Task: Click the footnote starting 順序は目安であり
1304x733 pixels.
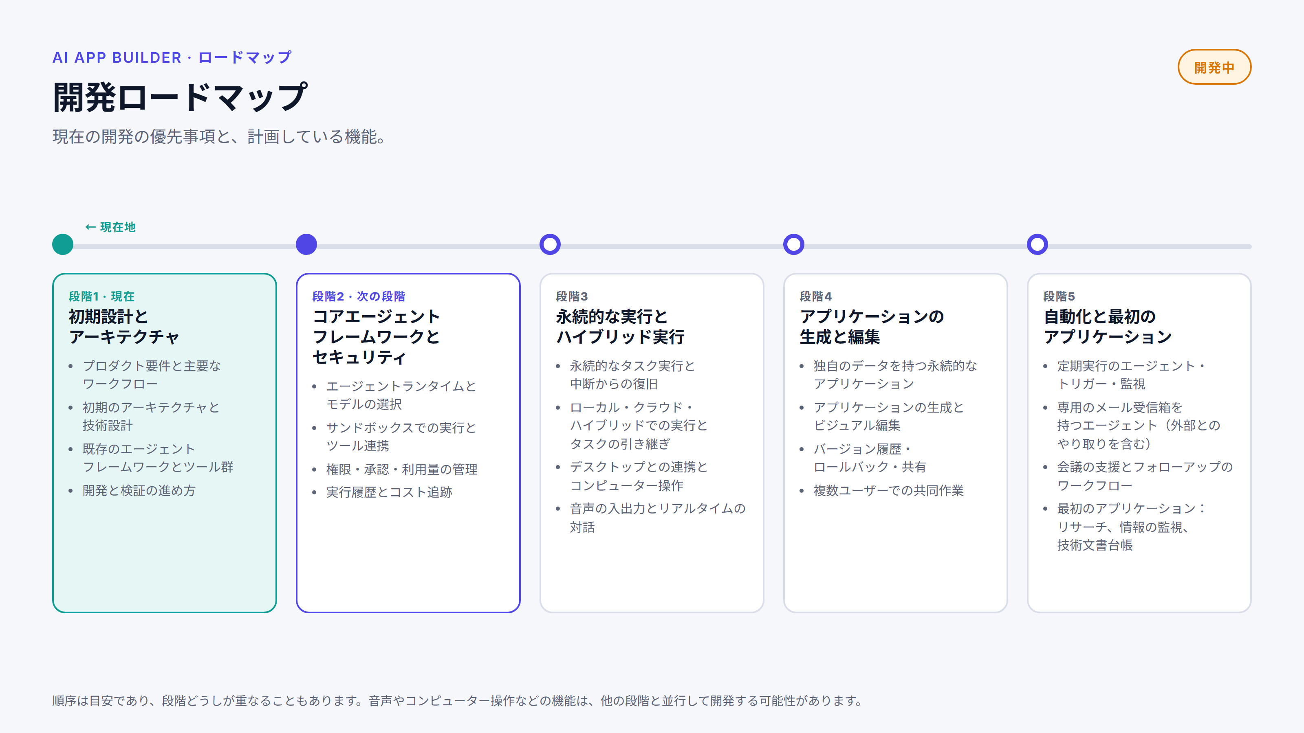Action: (x=458, y=700)
